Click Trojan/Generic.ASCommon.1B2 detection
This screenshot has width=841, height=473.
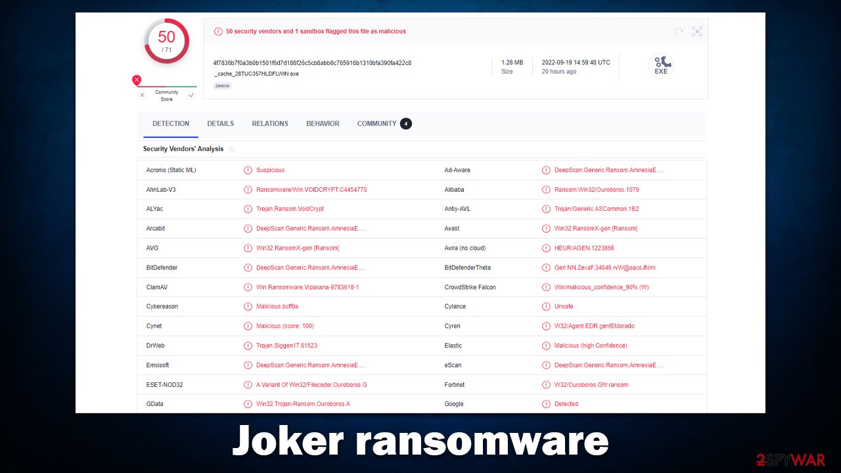pyautogui.click(x=597, y=209)
